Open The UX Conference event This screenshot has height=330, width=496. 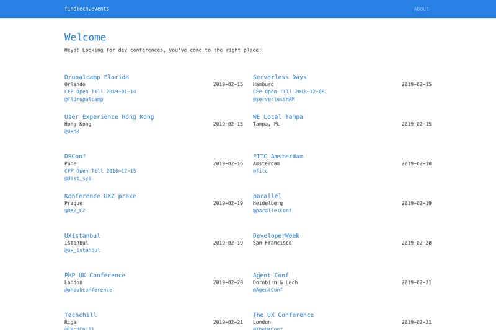[283, 315]
